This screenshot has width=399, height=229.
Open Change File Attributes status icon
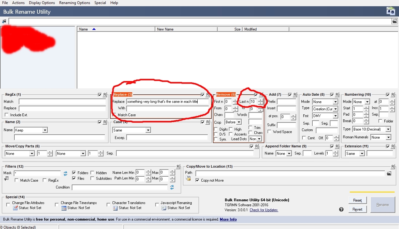coord(15,208)
